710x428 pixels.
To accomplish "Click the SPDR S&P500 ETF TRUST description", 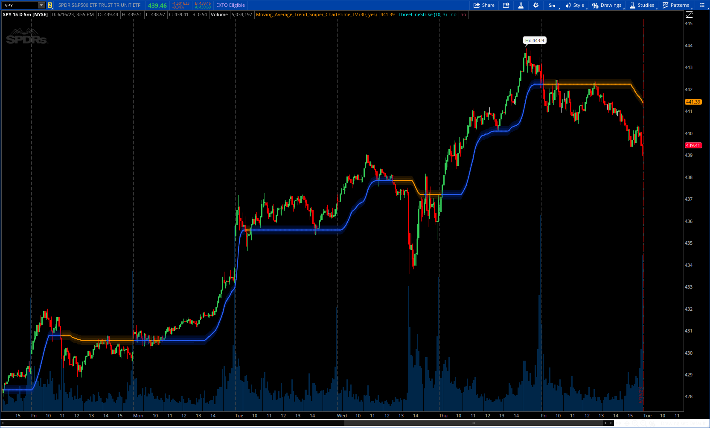I will pos(99,5).
